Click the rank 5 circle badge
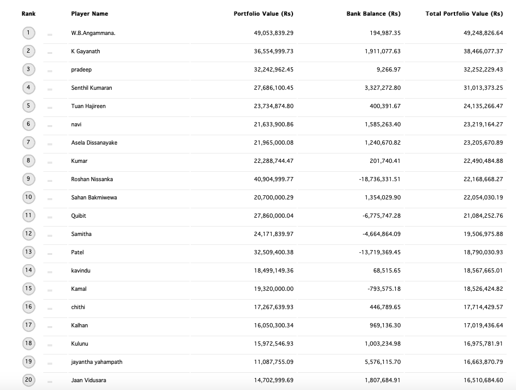The width and height of the screenshot is (516, 390). coord(29,106)
